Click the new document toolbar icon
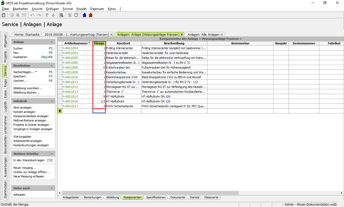This screenshot has width=344, height=207. [x=3, y=15]
